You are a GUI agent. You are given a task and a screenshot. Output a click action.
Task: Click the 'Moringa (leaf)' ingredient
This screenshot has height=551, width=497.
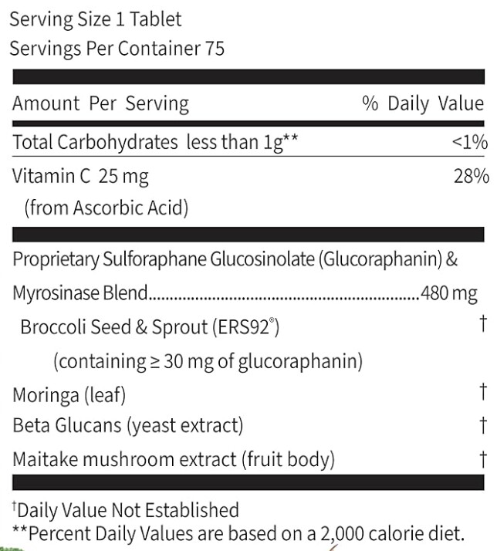click(x=69, y=395)
